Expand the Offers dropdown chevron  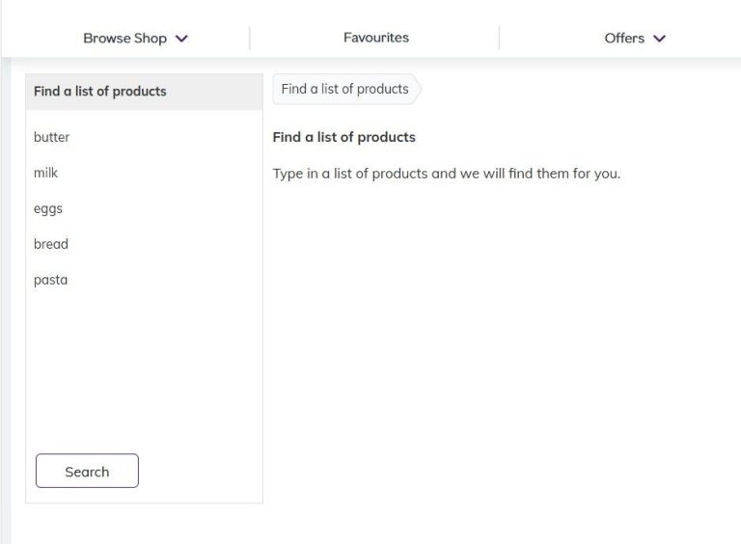[x=659, y=39]
